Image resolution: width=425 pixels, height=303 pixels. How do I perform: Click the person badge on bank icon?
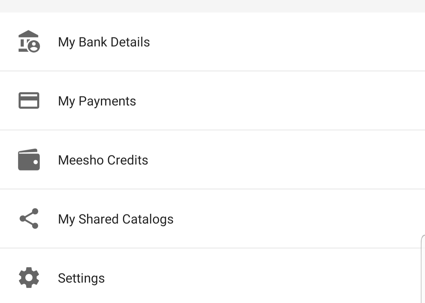(34, 47)
